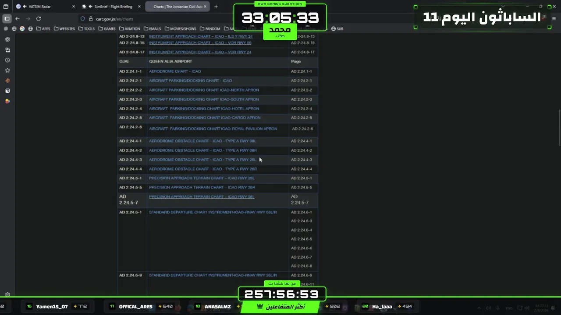Open the APPS bookmarks folder
The width and height of the screenshot is (561, 315).
point(43,29)
